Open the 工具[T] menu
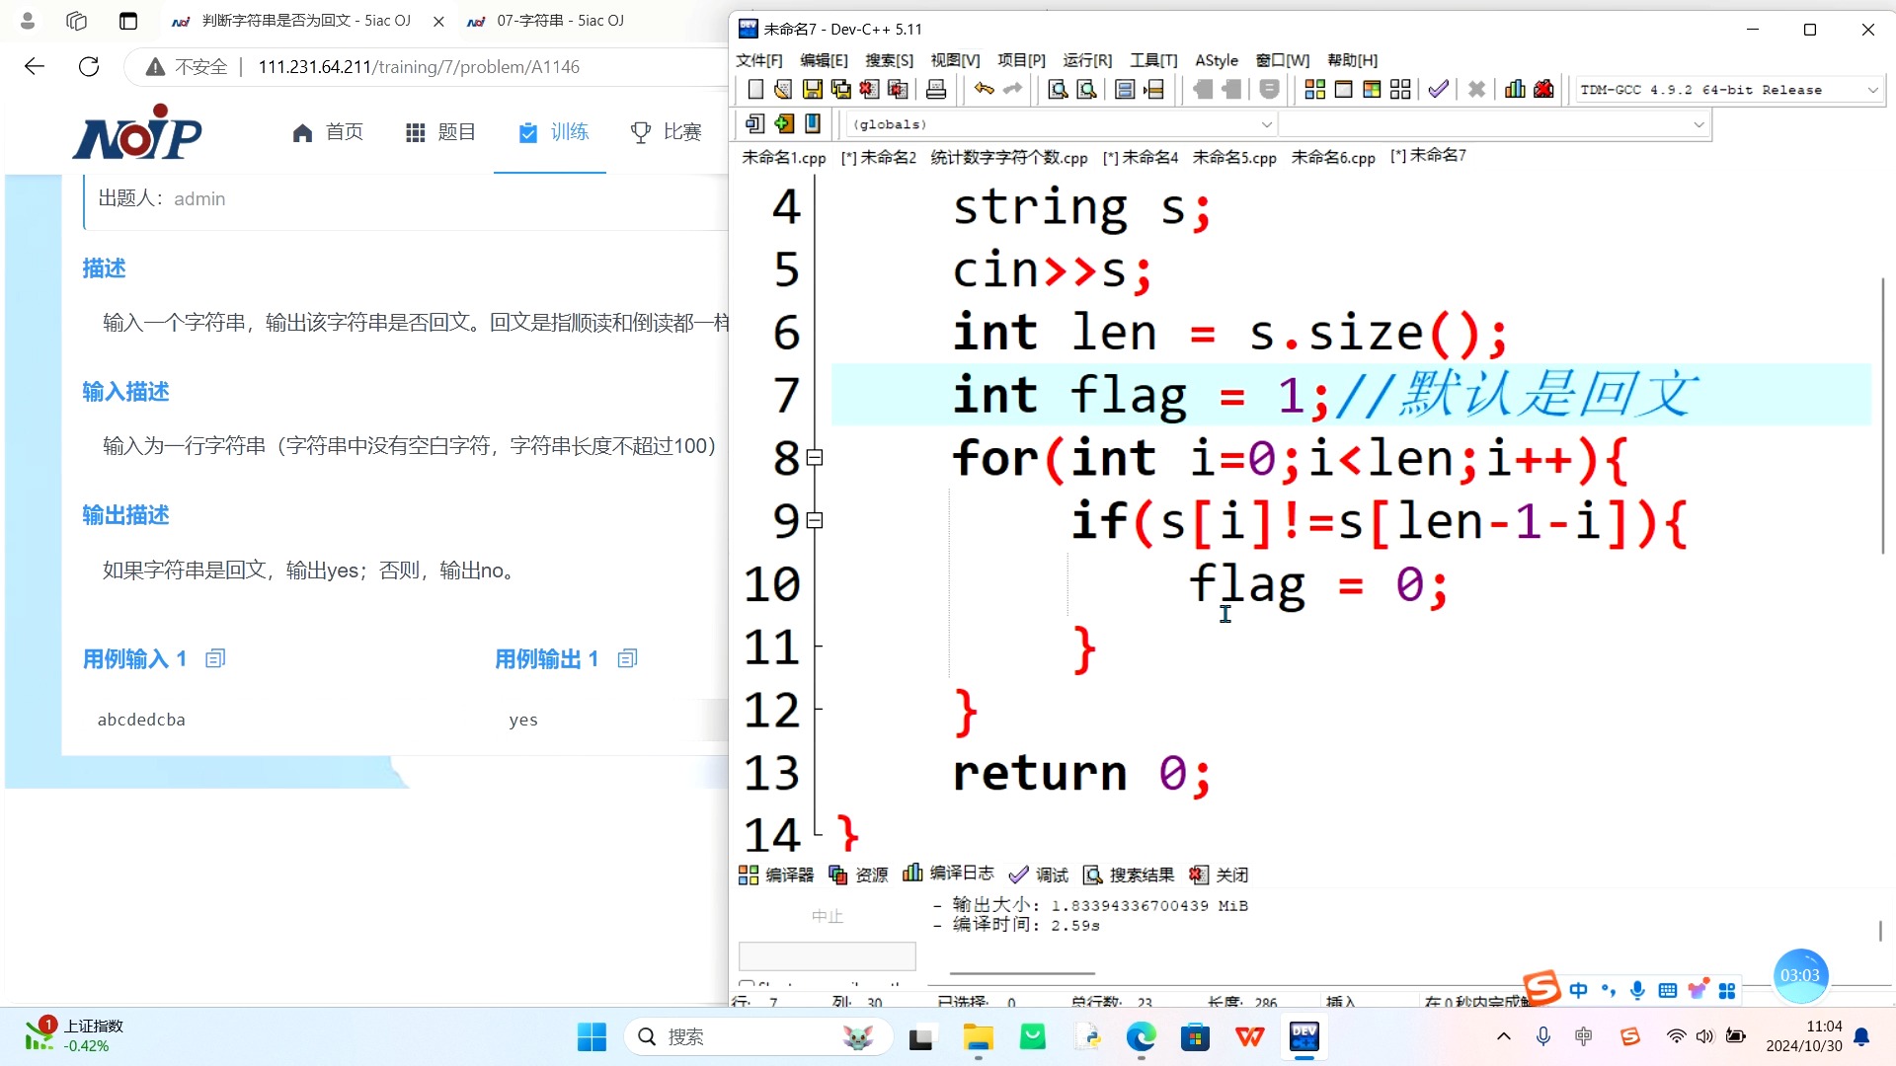The width and height of the screenshot is (1896, 1066). [x=1153, y=60]
